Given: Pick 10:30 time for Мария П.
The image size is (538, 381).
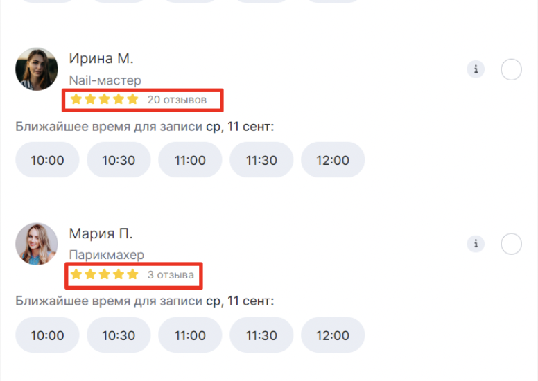Looking at the screenshot, I should [x=119, y=335].
